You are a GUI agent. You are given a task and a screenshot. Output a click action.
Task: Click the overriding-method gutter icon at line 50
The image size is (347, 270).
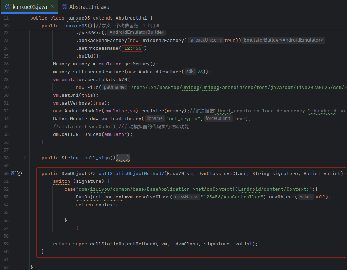tap(13, 173)
